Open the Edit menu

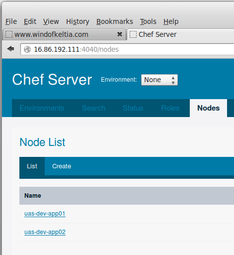click(30, 21)
